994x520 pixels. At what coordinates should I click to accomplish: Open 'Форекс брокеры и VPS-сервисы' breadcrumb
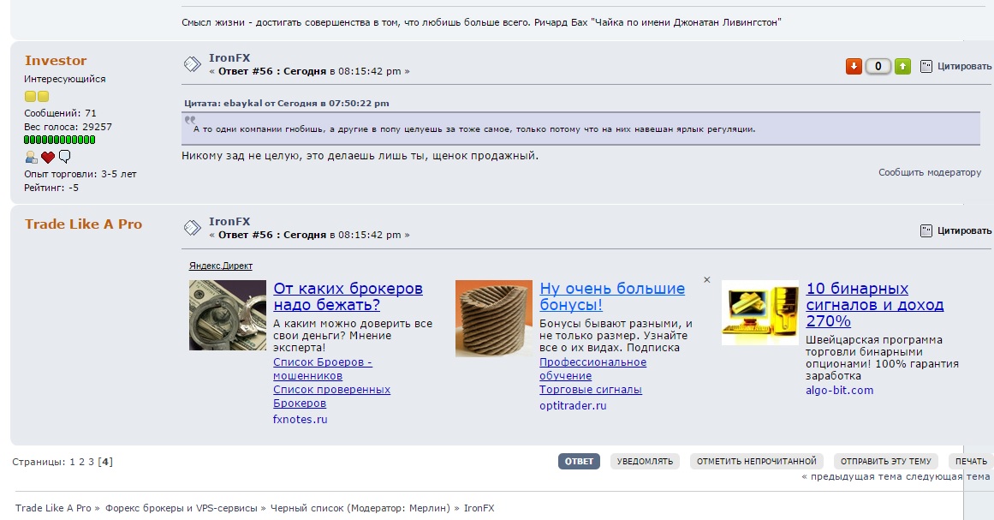pos(182,508)
